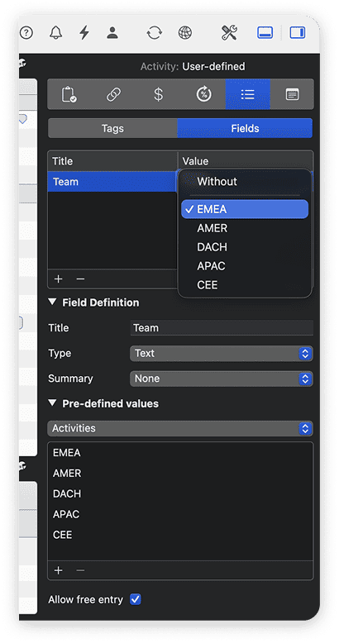339x643 pixels.
Task: Open the clipboard checkmark inspector tab
Action: [x=69, y=94]
